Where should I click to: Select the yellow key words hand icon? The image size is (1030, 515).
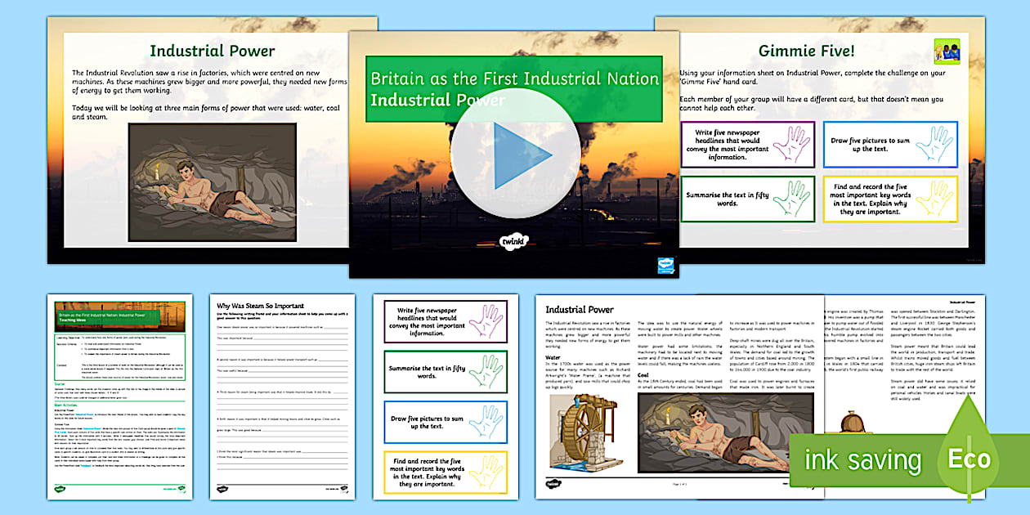coord(934,196)
